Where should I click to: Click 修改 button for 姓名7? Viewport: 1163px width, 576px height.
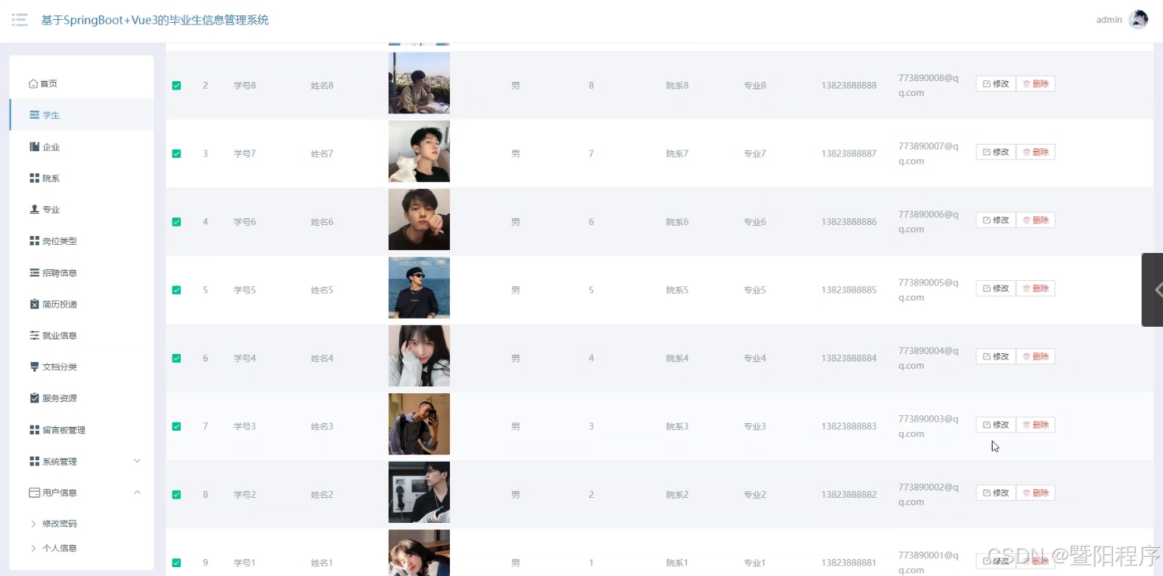[x=996, y=152]
